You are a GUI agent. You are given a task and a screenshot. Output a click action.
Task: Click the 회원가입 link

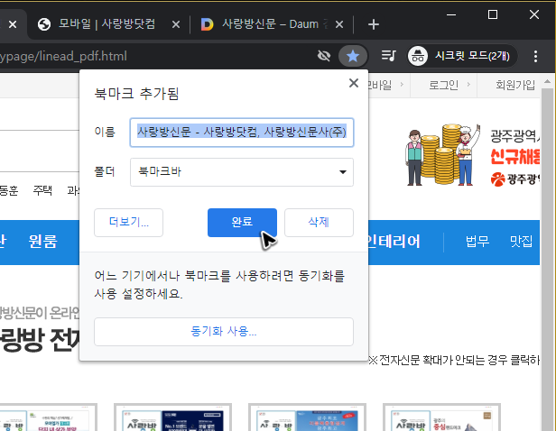click(x=515, y=85)
